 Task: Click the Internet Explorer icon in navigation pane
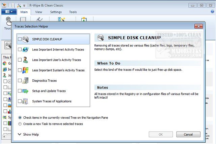click(x=5, y=69)
